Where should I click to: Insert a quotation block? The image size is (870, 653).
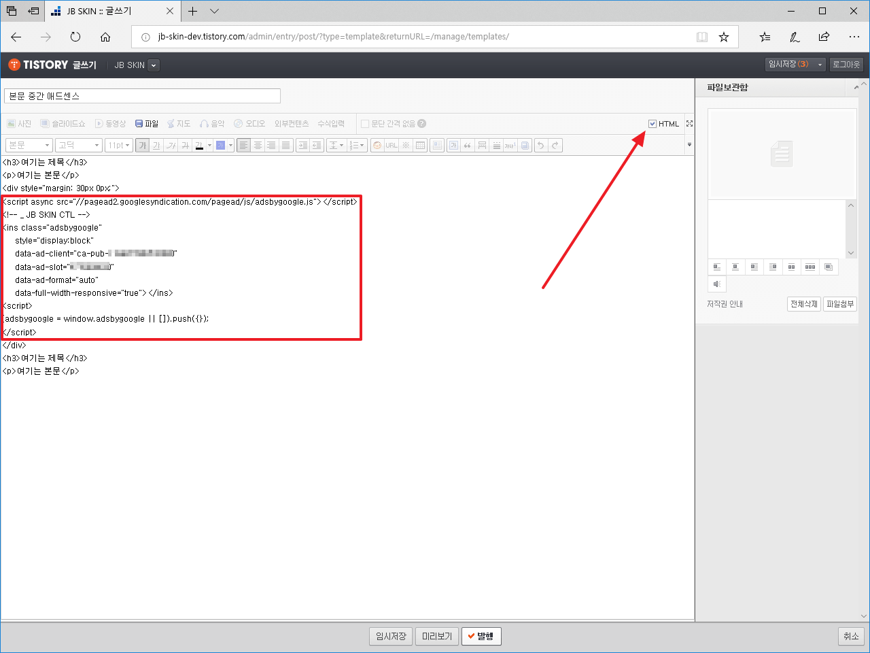point(468,145)
